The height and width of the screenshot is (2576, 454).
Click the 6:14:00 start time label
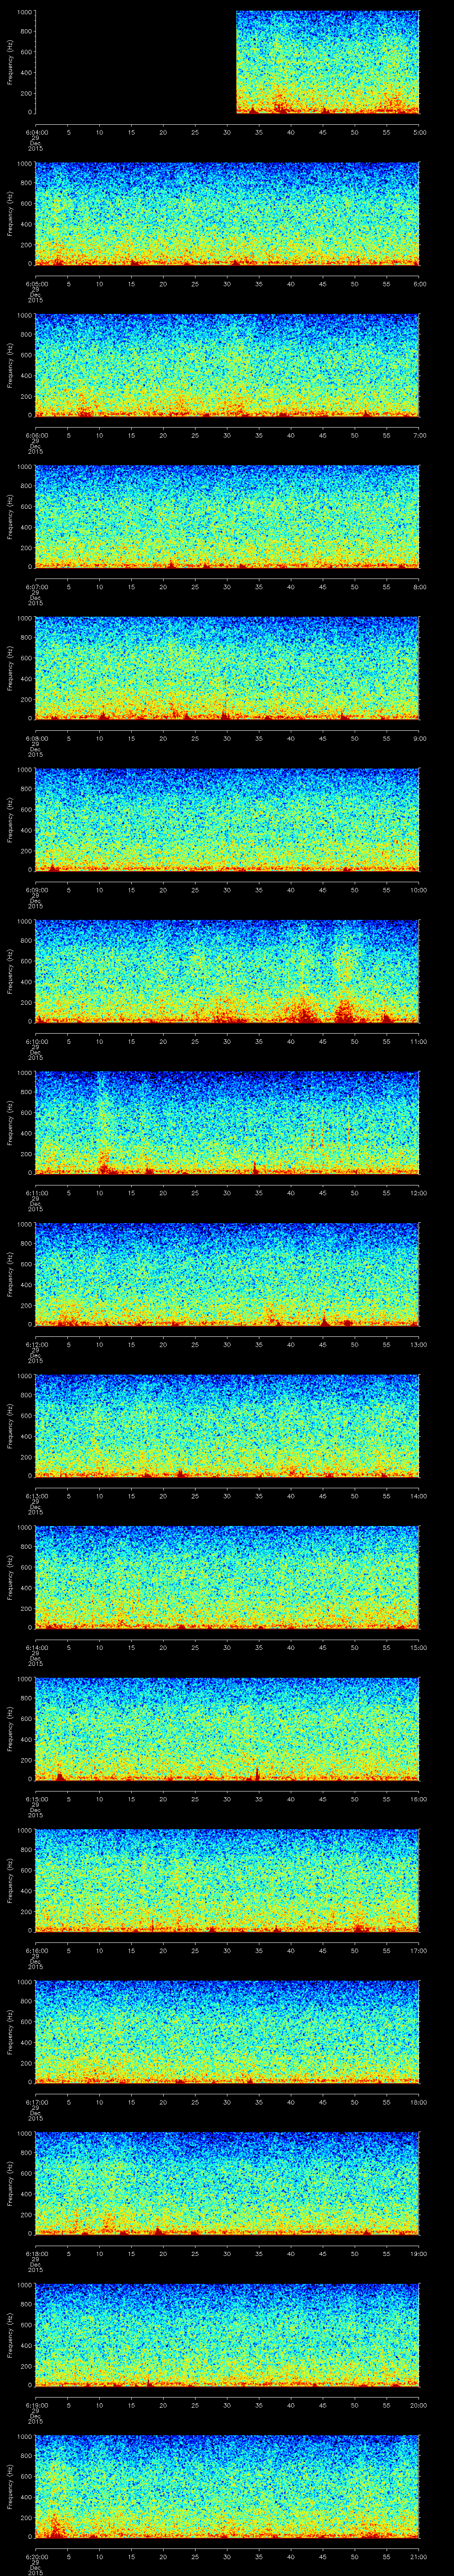coord(36,1647)
